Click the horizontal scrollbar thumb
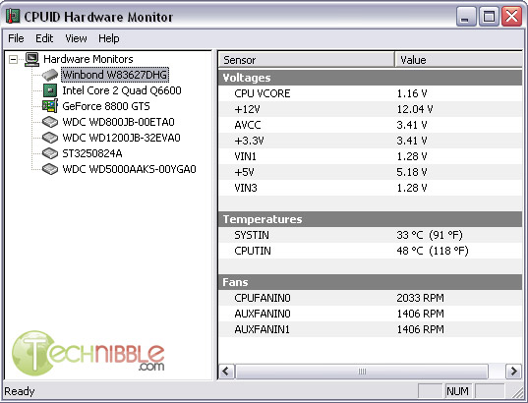The width and height of the screenshot is (528, 403). tap(362, 372)
